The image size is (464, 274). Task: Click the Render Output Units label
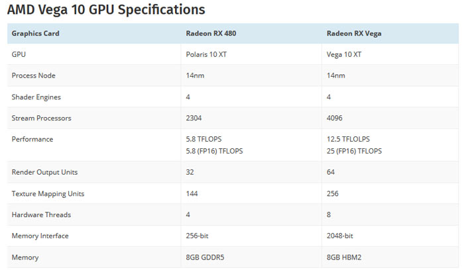pos(44,172)
